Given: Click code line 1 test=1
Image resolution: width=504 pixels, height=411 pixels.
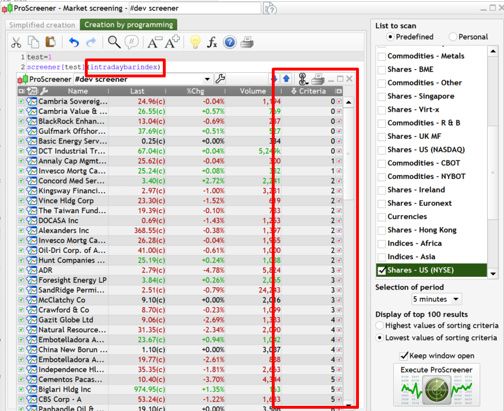Looking at the screenshot, I should point(39,57).
